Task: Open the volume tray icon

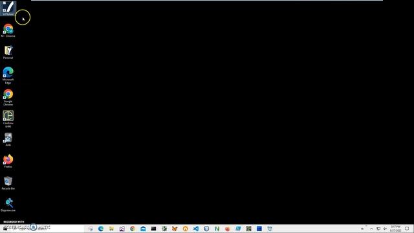Action: click(x=385, y=228)
